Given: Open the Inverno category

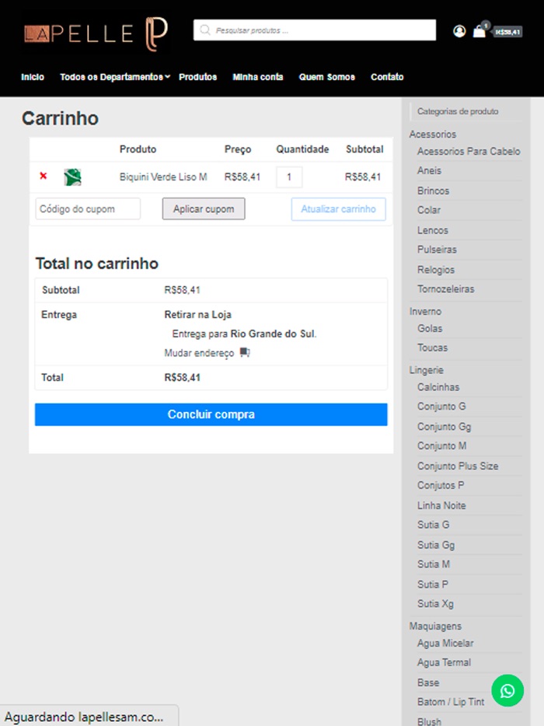Looking at the screenshot, I should click(425, 312).
